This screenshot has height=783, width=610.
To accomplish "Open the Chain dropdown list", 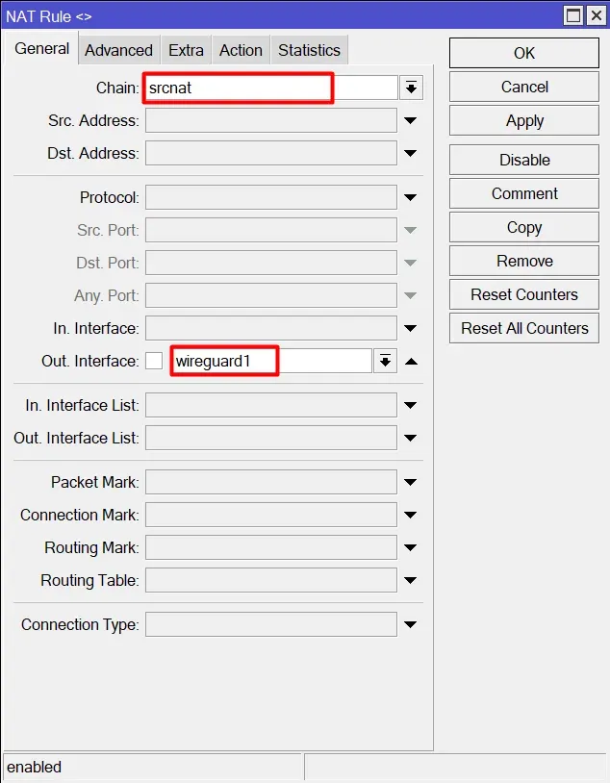I will (x=411, y=88).
